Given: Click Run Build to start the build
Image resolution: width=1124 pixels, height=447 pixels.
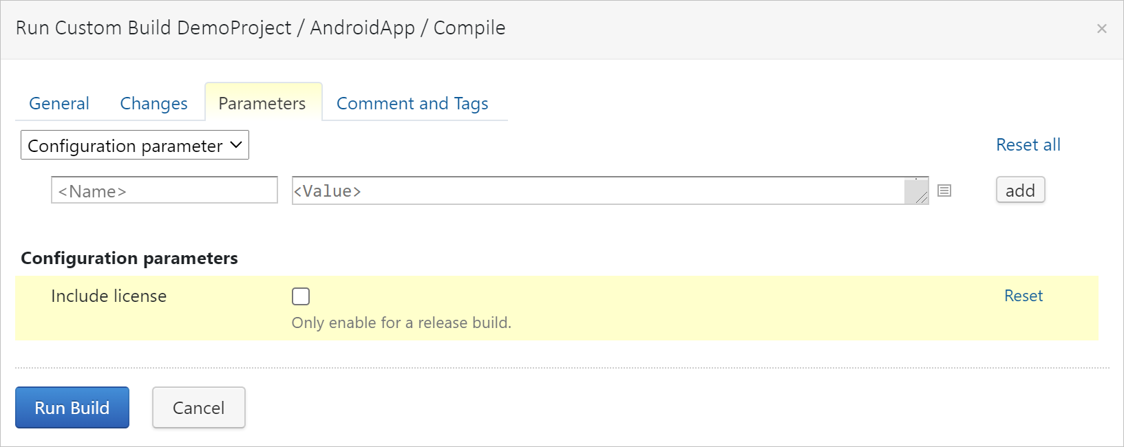Looking at the screenshot, I should pyautogui.click(x=72, y=407).
